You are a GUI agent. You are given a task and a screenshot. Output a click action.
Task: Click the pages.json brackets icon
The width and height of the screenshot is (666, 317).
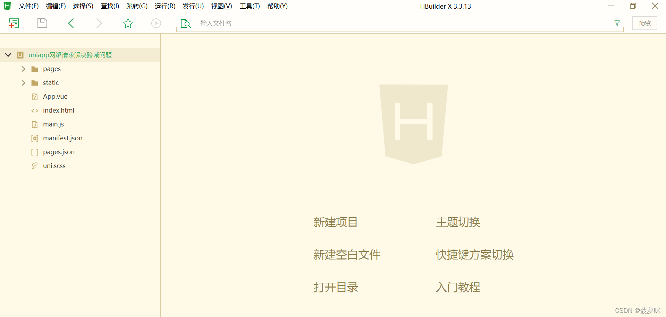coord(35,152)
